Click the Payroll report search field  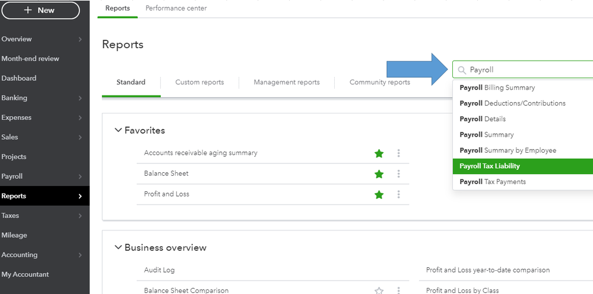pyautogui.click(x=528, y=70)
